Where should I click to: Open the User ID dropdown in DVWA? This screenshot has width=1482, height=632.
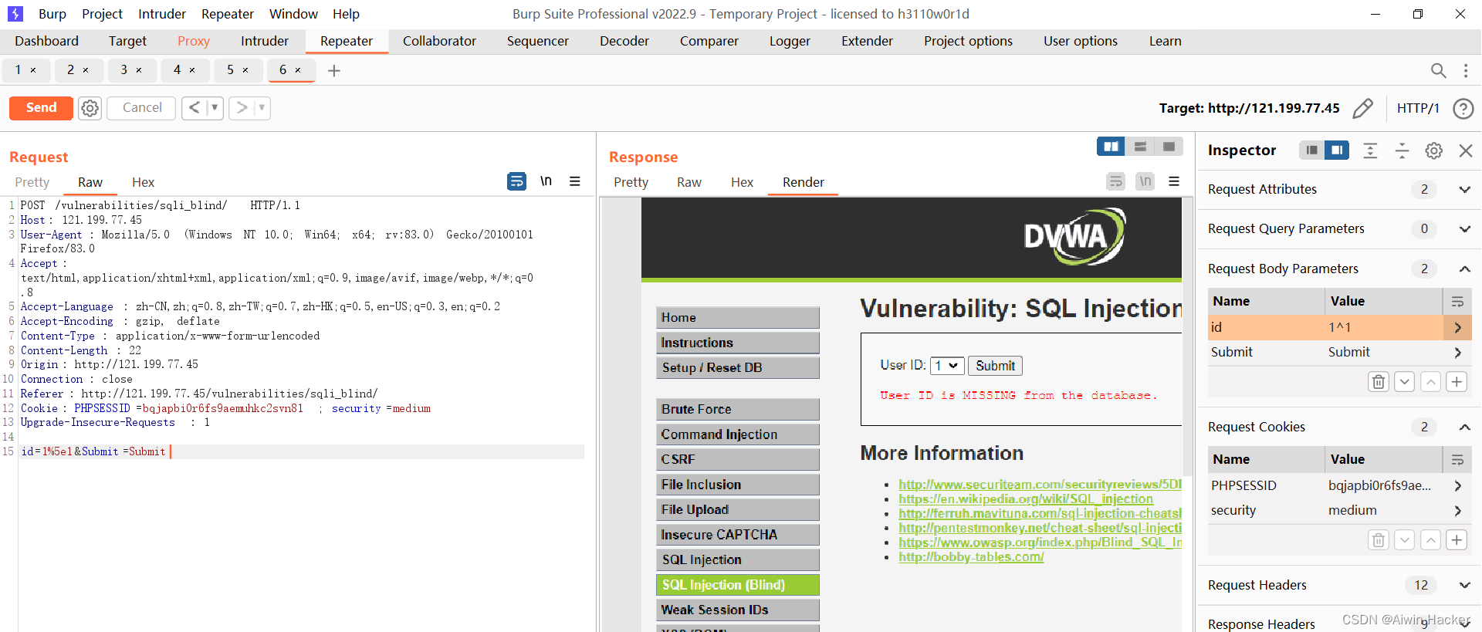[947, 366]
